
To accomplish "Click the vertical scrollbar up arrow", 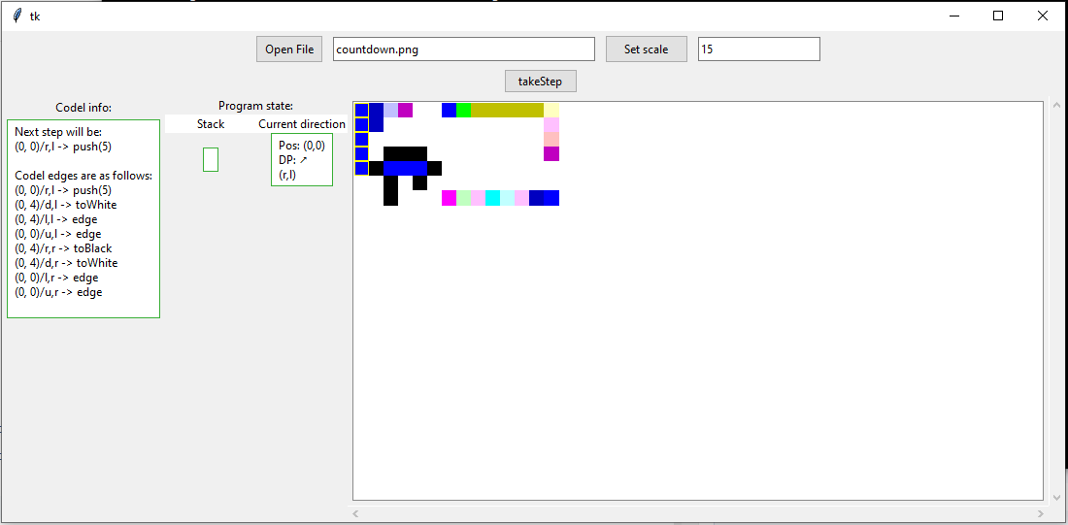I will pos(1055,105).
